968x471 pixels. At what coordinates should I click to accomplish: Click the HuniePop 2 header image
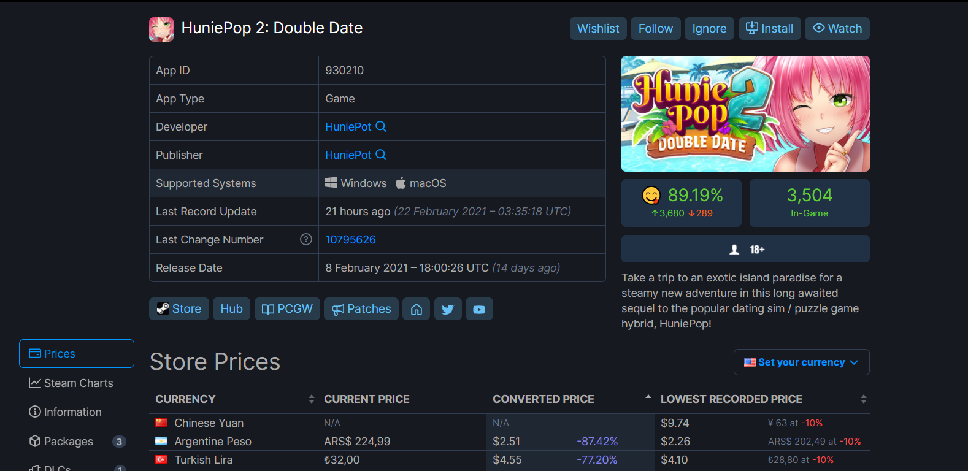[745, 113]
